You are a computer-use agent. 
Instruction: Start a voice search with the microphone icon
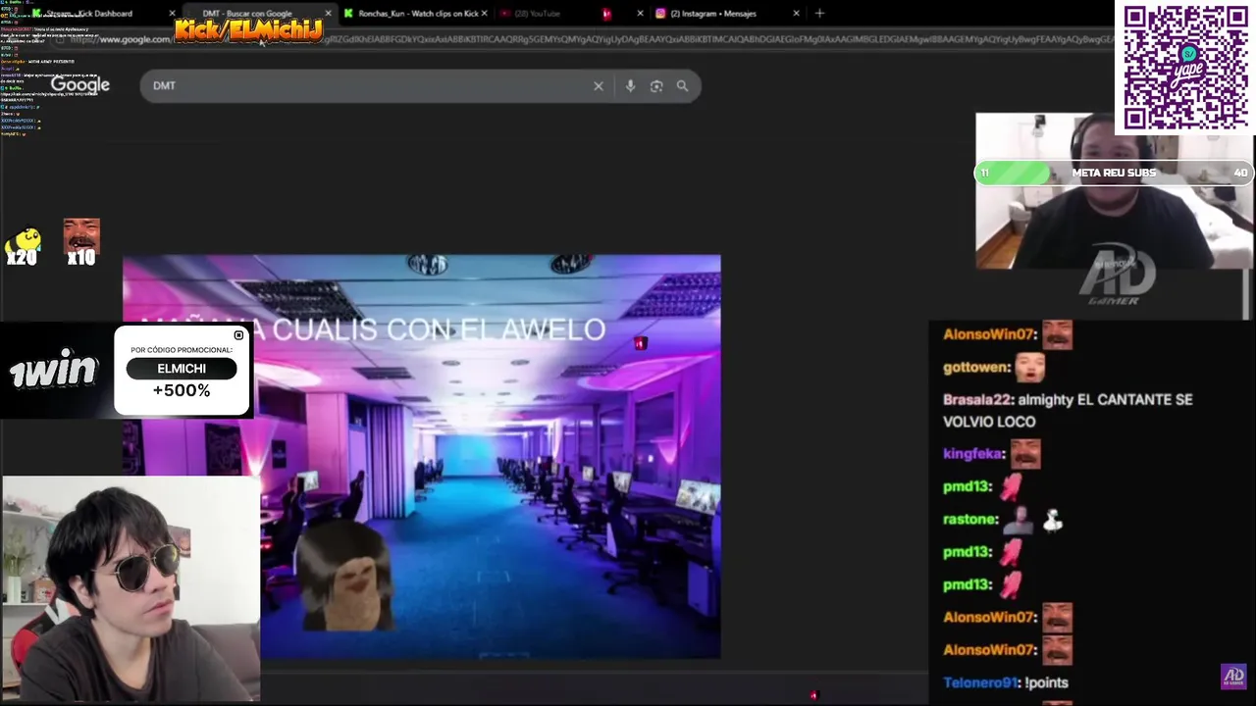tap(630, 86)
